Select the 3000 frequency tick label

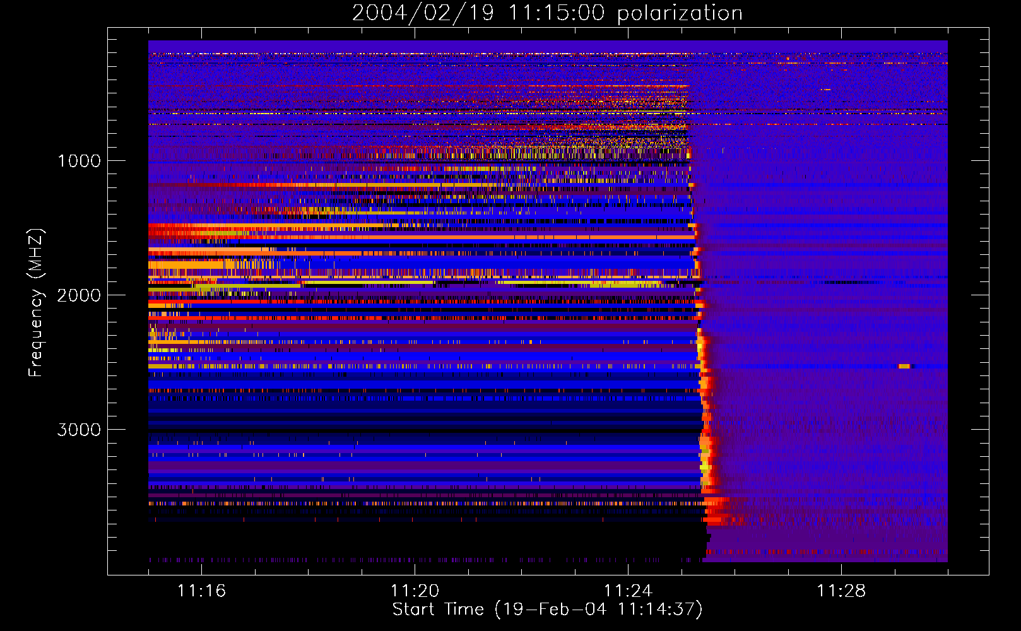79,430
